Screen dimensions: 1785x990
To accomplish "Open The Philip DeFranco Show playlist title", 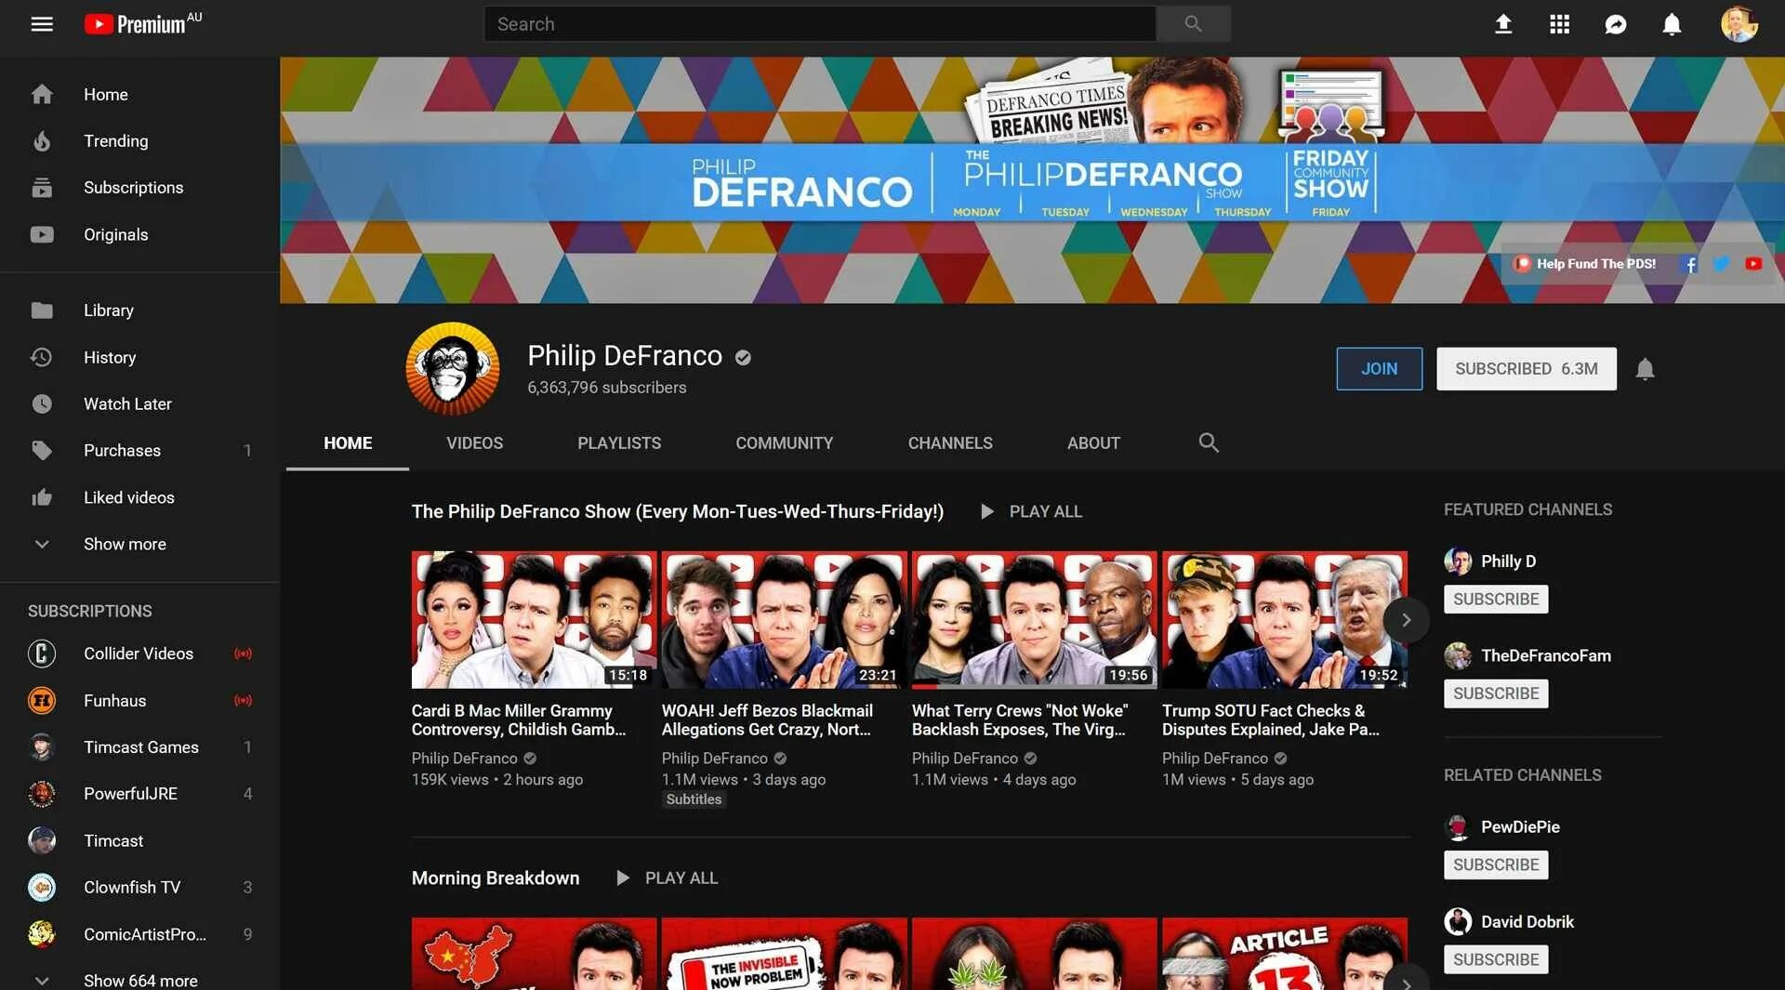I will click(678, 511).
